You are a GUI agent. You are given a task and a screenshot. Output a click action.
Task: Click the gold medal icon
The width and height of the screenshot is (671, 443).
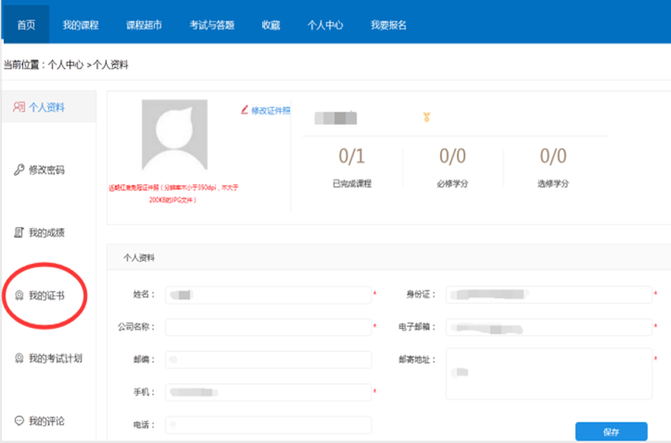(x=427, y=118)
